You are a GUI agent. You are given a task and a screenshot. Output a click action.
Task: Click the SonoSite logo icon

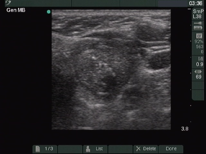point(8,3)
